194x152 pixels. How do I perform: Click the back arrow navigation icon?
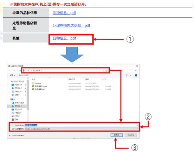(10, 71)
